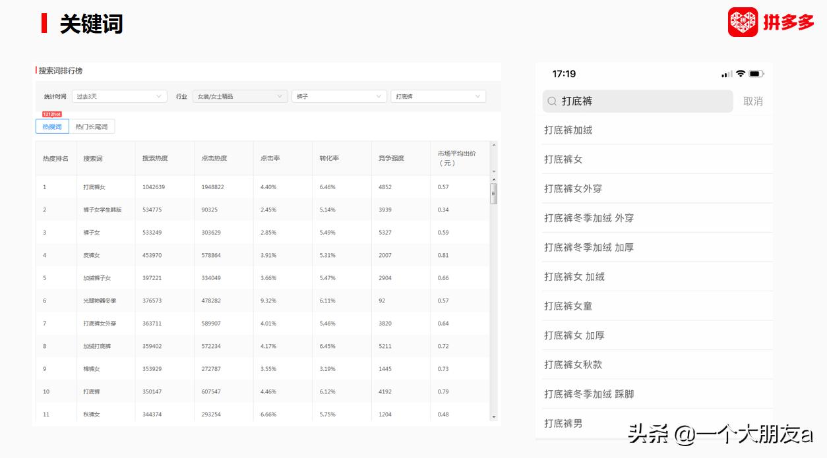Click the phone clock 17:19
Image resolution: width=827 pixels, height=458 pixels.
pyautogui.click(x=564, y=74)
